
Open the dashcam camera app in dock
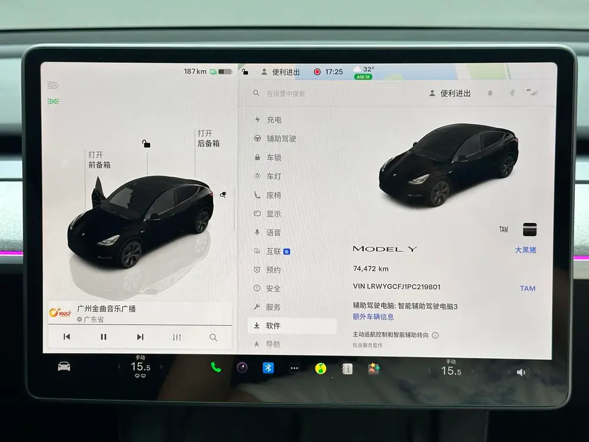[242, 367]
